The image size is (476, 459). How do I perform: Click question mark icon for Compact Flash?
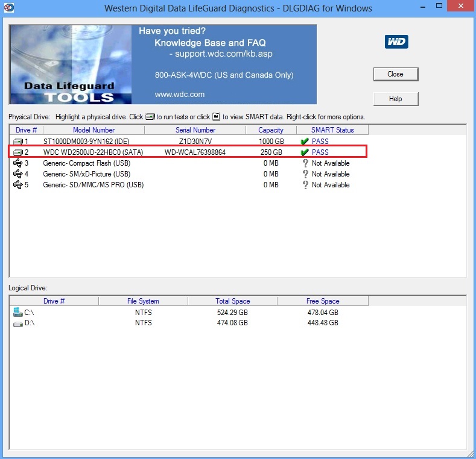305,163
